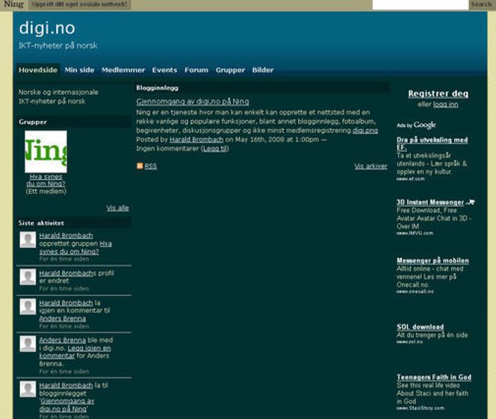Open Harald Brombach link in 'la igjen en kommentar' activity

(x=66, y=303)
